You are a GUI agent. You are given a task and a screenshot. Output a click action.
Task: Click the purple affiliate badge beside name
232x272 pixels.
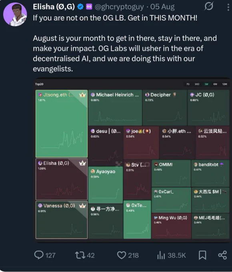pos(89,7)
